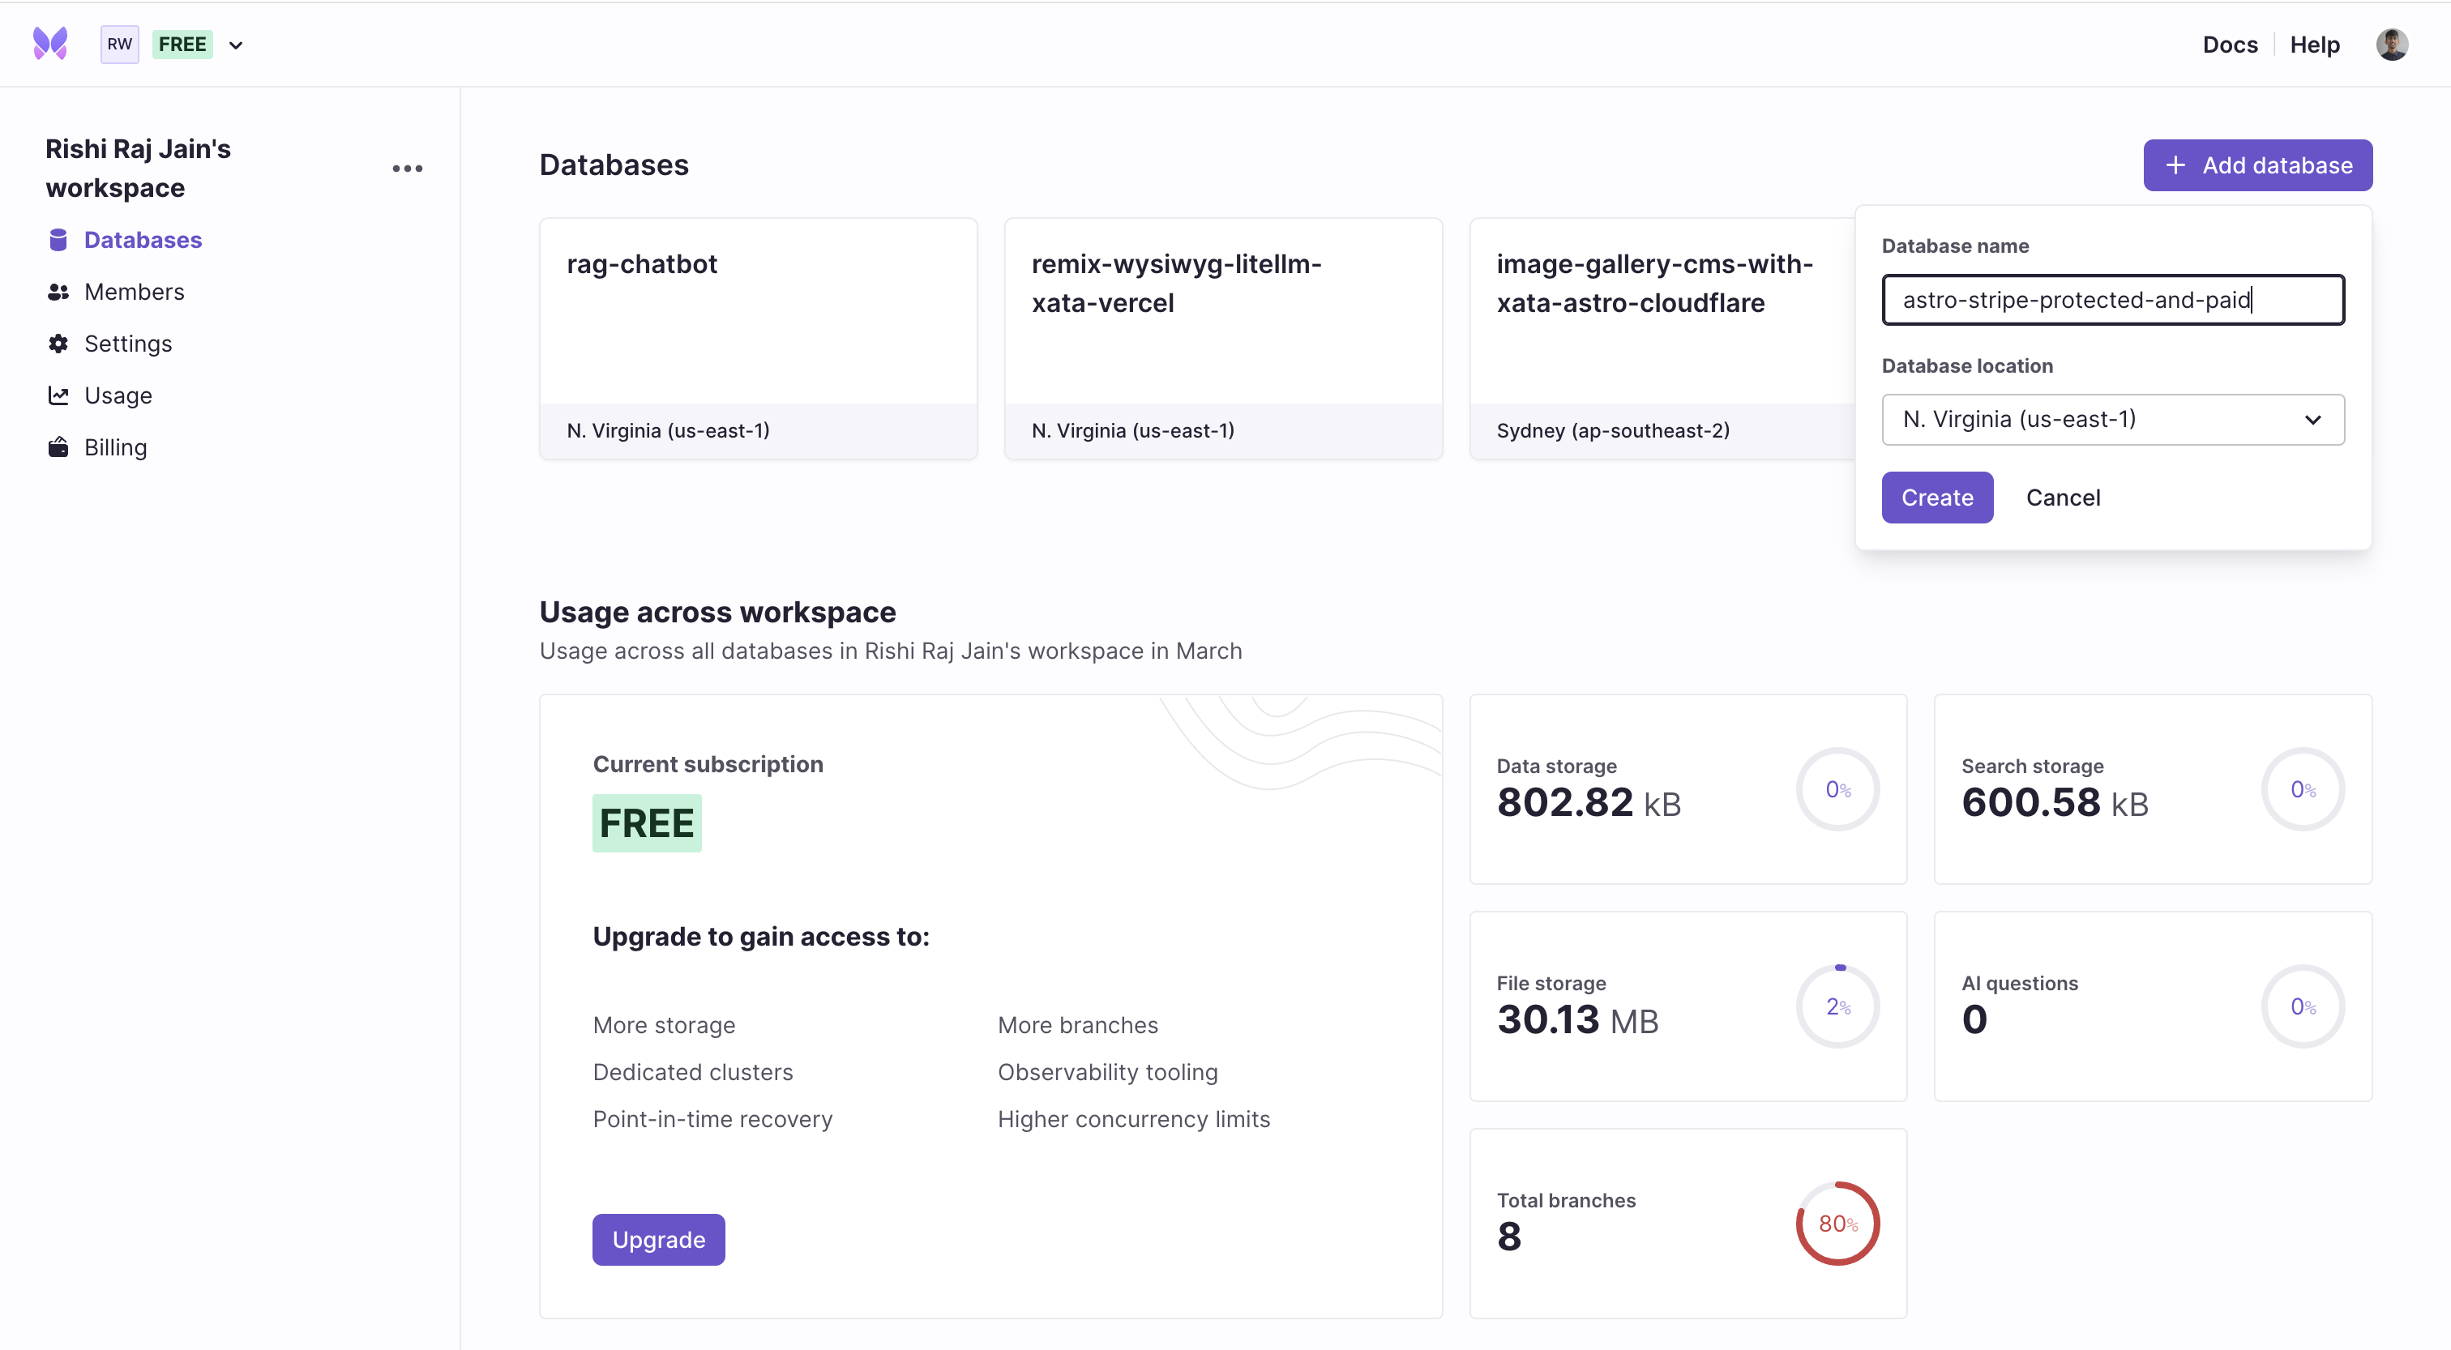The image size is (2451, 1350).
Task: Click the Billing wallet icon
Action: click(58, 447)
